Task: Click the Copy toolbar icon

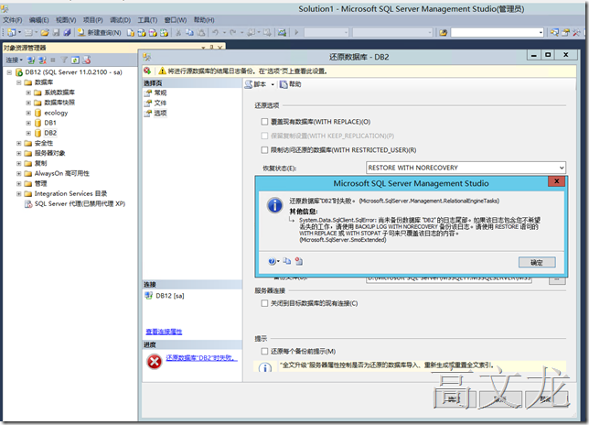Action: 189,33
